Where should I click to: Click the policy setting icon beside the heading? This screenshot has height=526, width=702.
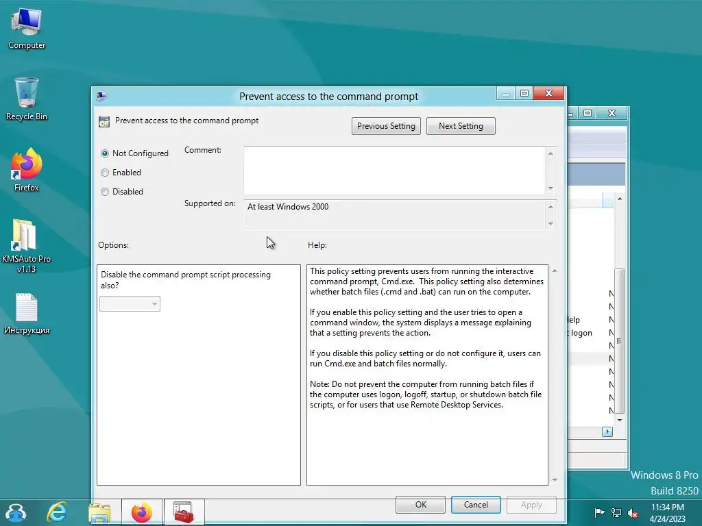coord(104,122)
